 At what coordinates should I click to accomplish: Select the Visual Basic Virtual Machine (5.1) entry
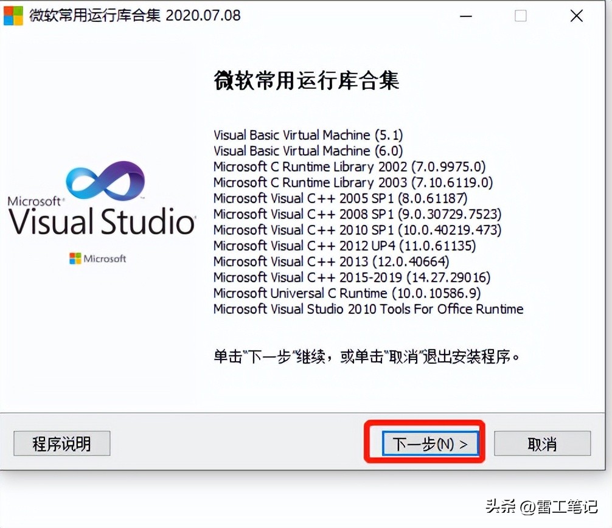tap(308, 134)
